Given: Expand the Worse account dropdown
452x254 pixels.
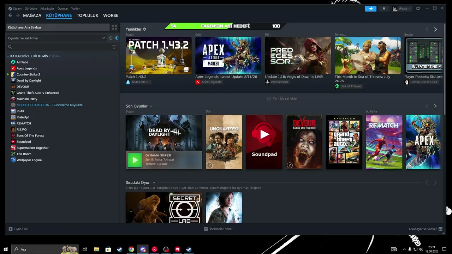Looking at the screenshot, I should click(402, 8).
